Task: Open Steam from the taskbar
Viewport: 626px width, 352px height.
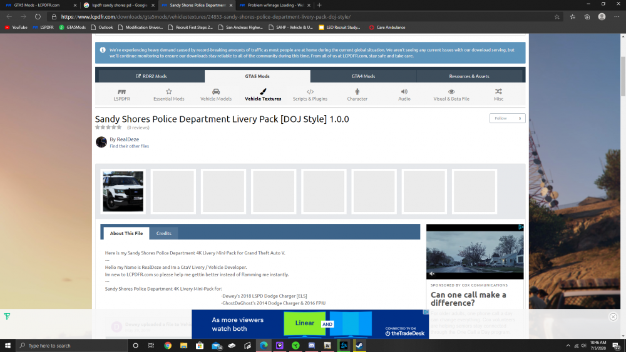Action: (359, 346)
